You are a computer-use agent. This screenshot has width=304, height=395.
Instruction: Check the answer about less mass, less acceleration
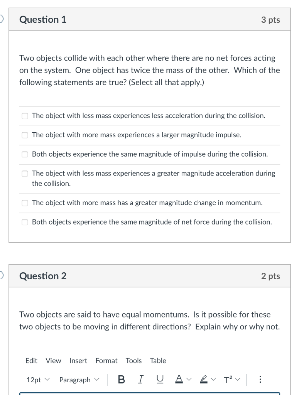click(x=25, y=116)
